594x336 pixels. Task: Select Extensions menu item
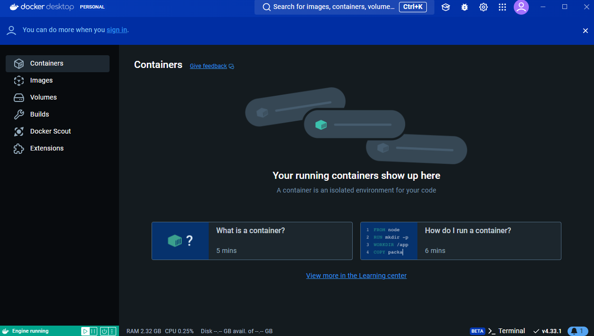point(58,149)
